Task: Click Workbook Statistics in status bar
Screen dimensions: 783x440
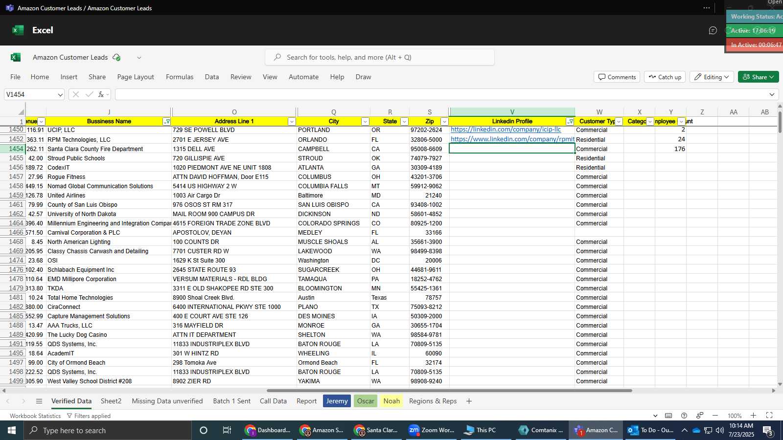Action: [x=35, y=416]
